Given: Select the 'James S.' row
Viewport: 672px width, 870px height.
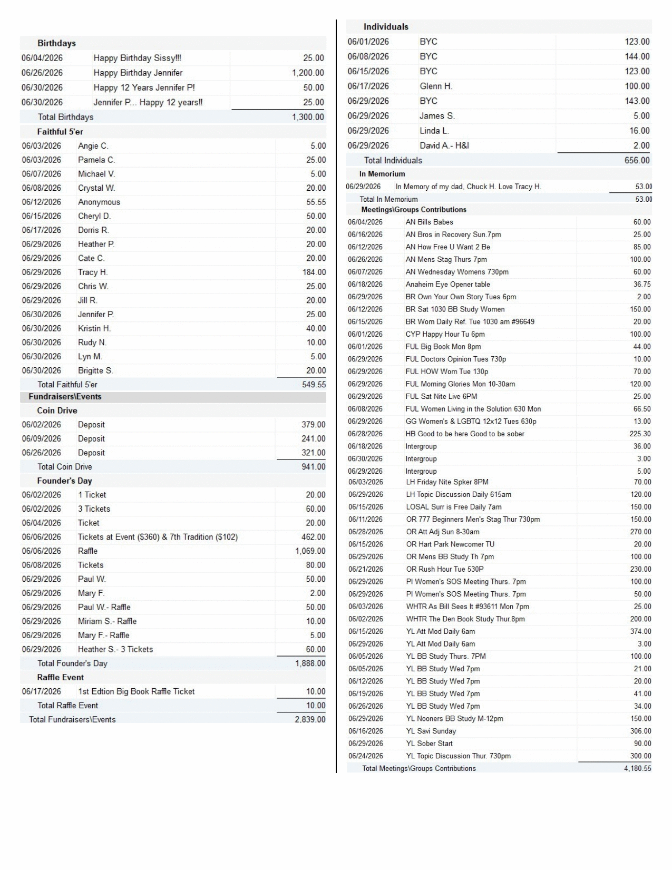Looking at the screenshot, I should click(x=499, y=116).
